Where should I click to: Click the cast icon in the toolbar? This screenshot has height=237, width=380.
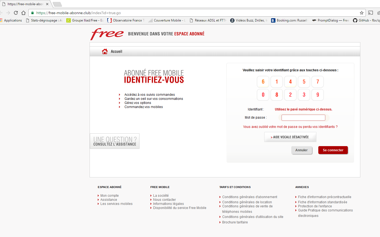(370, 13)
